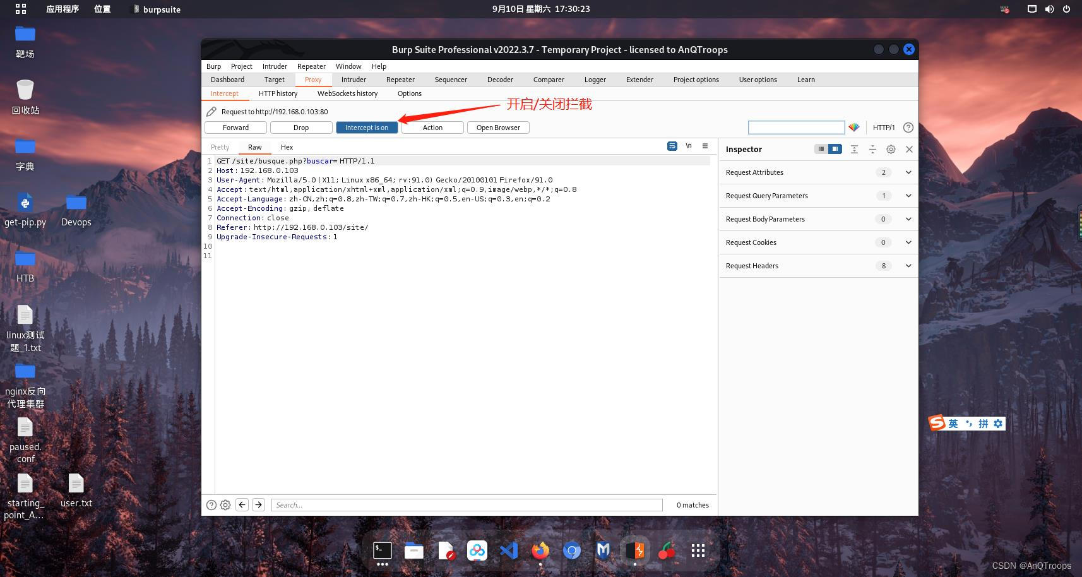
Task: Switch to the Target tab
Action: click(274, 80)
